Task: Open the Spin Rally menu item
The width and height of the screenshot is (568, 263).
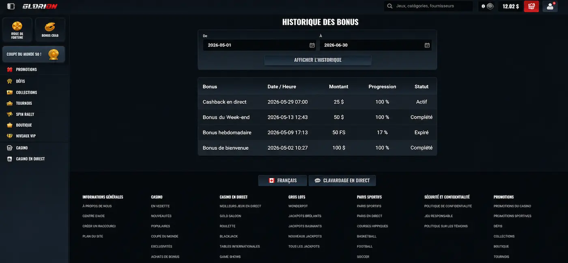Action: point(25,115)
